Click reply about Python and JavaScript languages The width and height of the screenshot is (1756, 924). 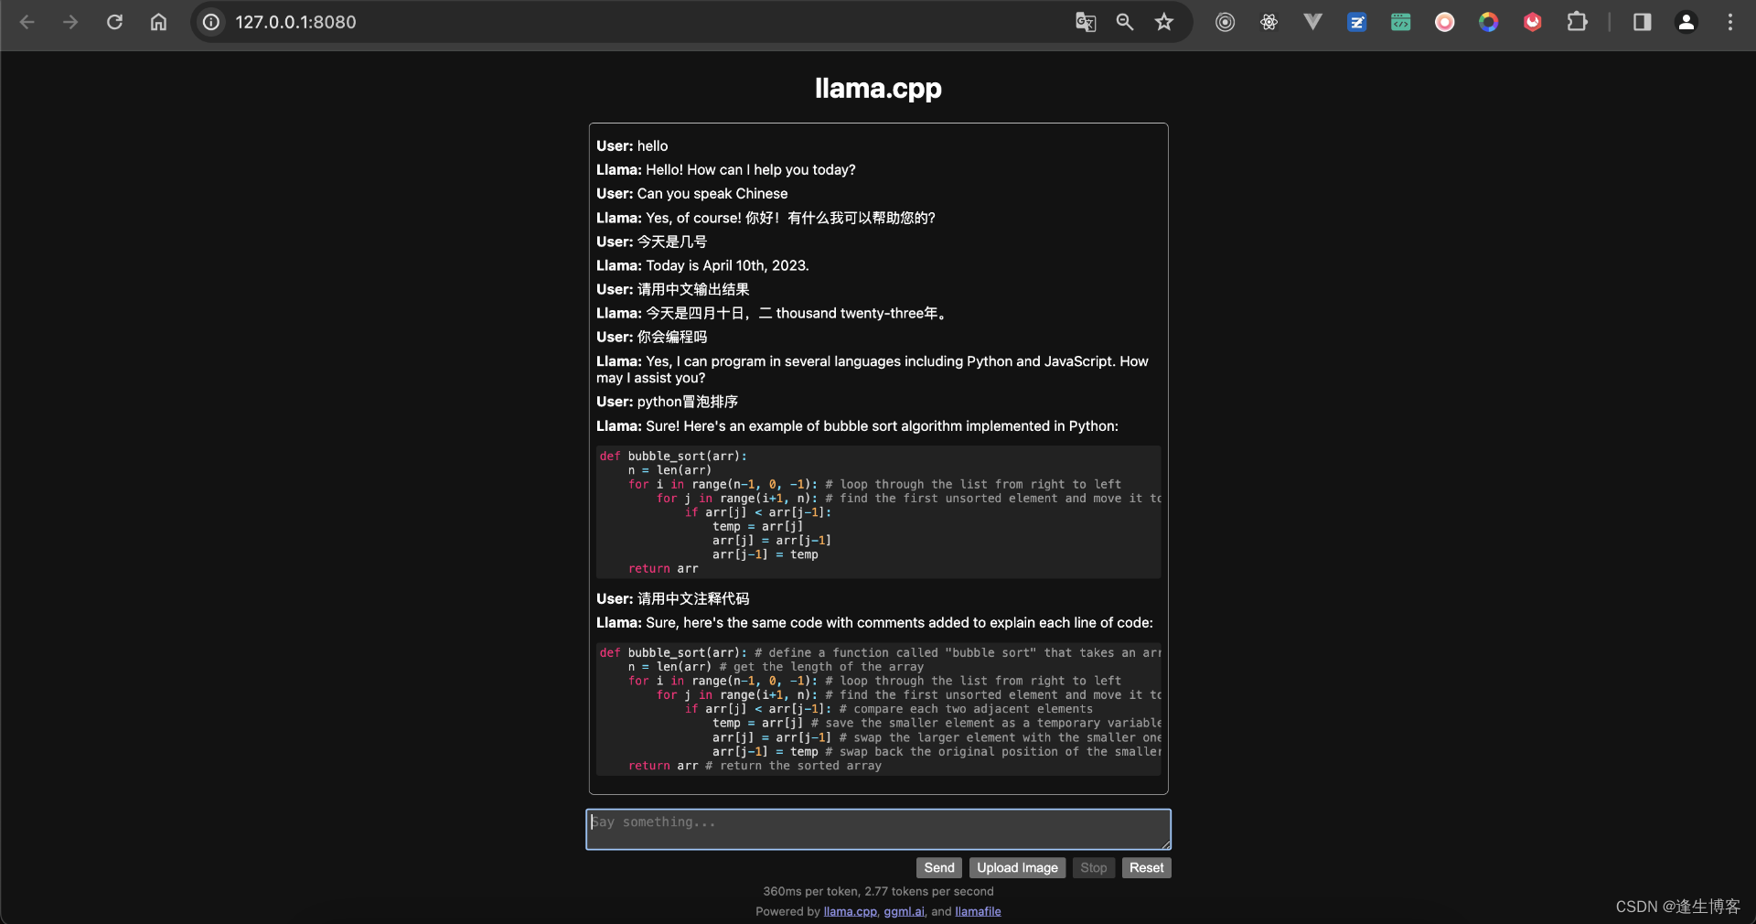(873, 370)
